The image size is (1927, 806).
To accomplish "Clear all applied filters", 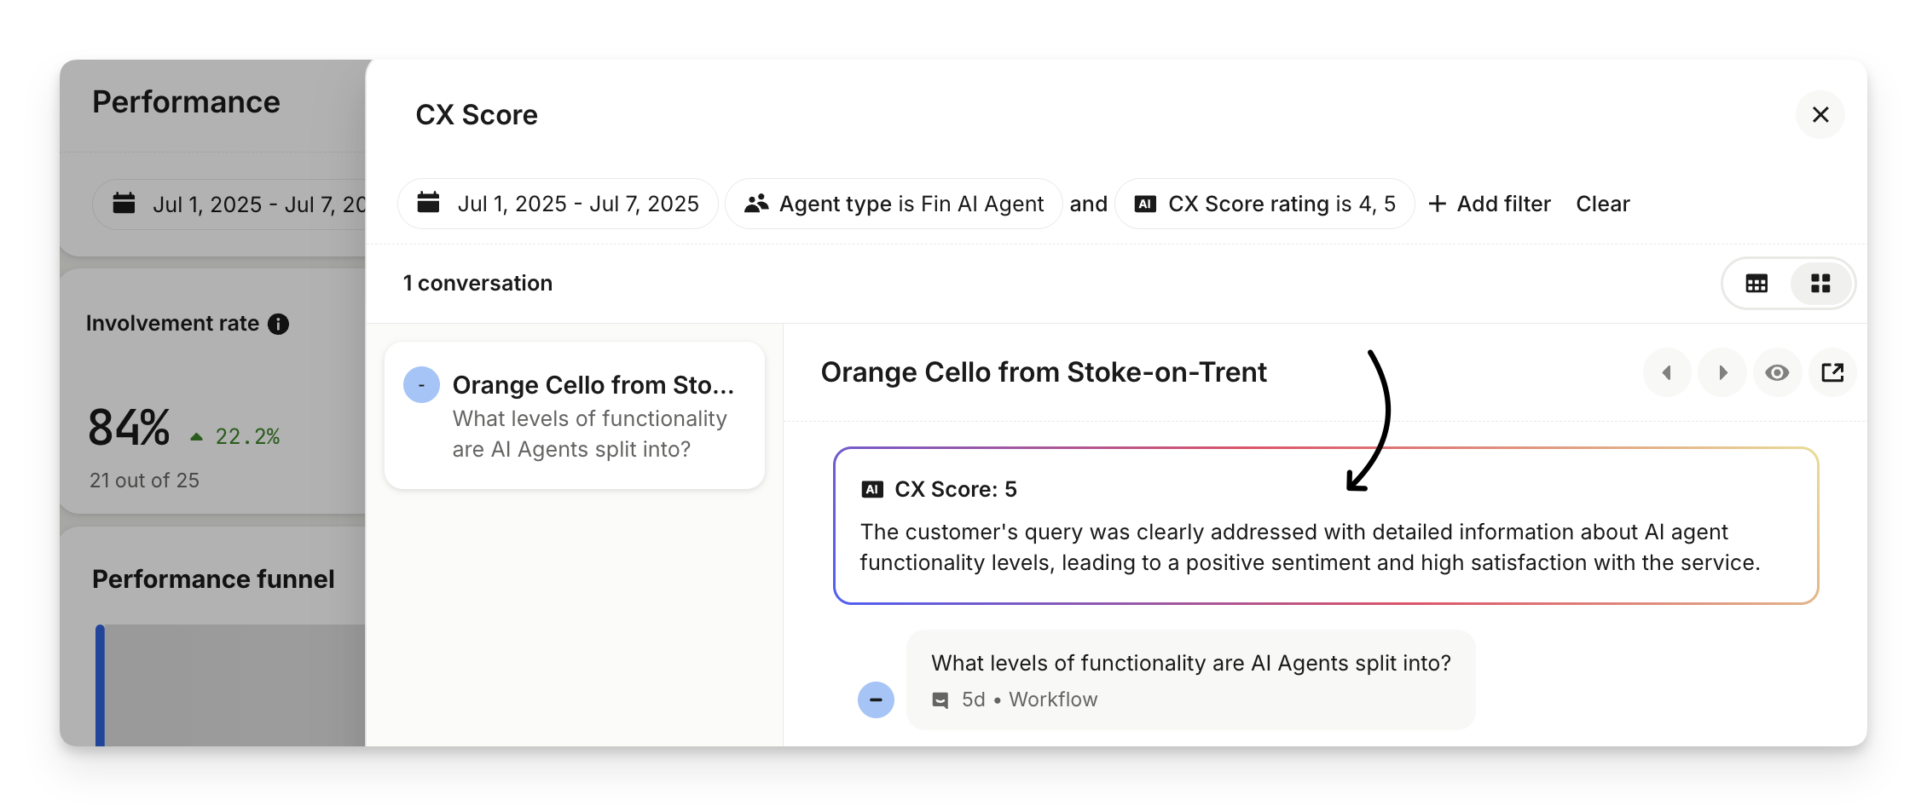I will point(1602,204).
